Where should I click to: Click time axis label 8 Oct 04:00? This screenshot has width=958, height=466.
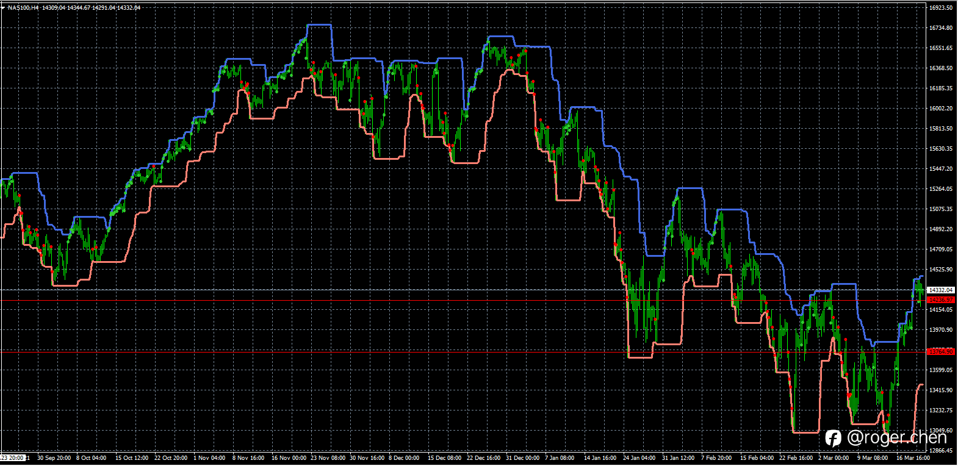tap(91, 458)
